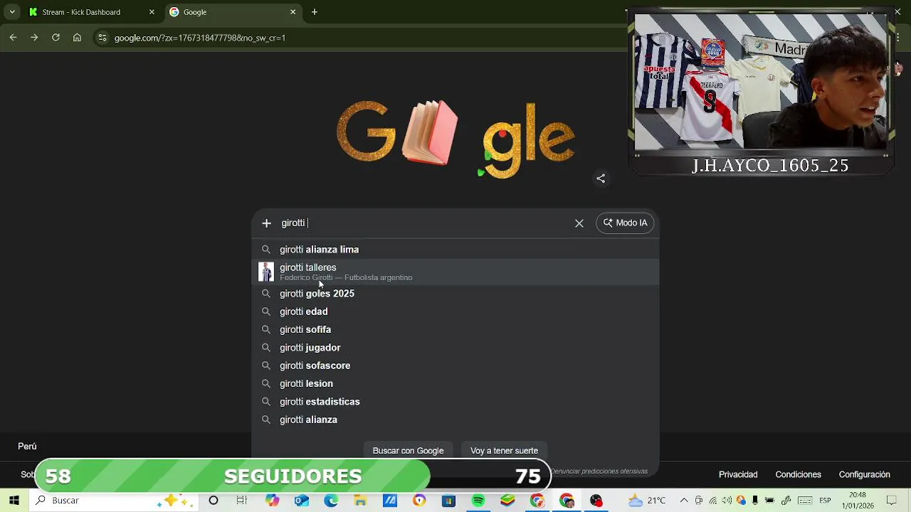Screen dimensions: 911x512
Task: Open the tab search dropdown arrow
Action: point(12,12)
